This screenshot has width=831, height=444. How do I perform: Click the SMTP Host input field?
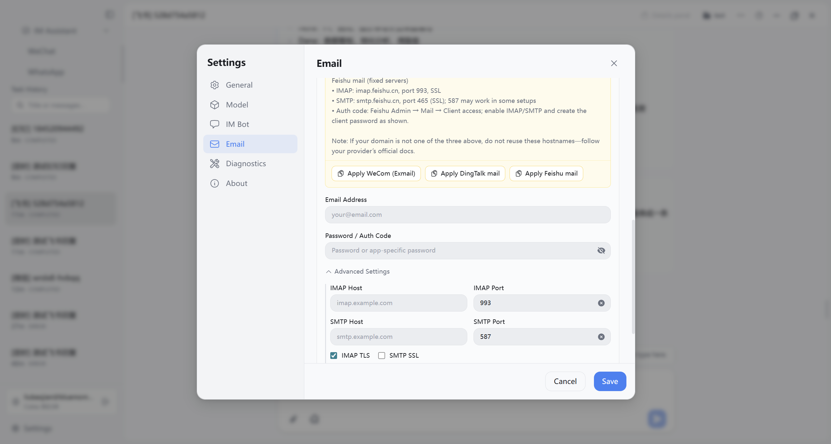(x=398, y=337)
